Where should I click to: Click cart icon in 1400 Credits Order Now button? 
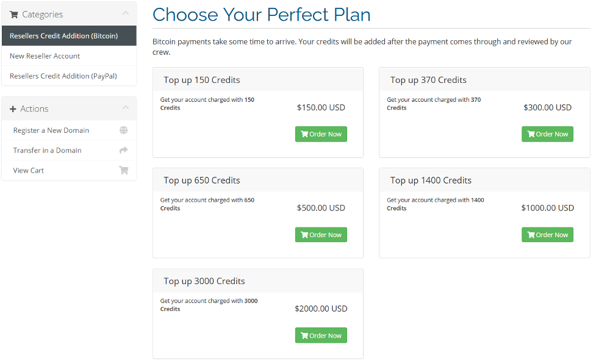pyautogui.click(x=531, y=235)
